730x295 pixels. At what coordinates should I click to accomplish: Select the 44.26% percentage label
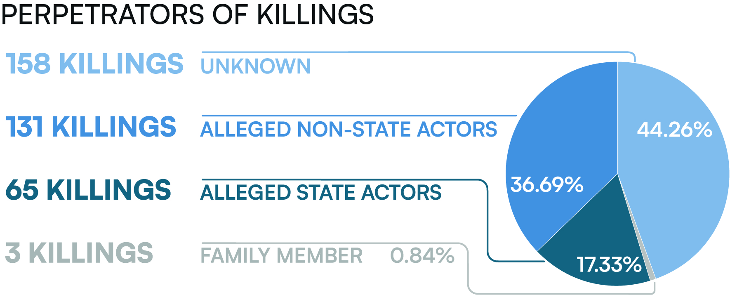(675, 130)
